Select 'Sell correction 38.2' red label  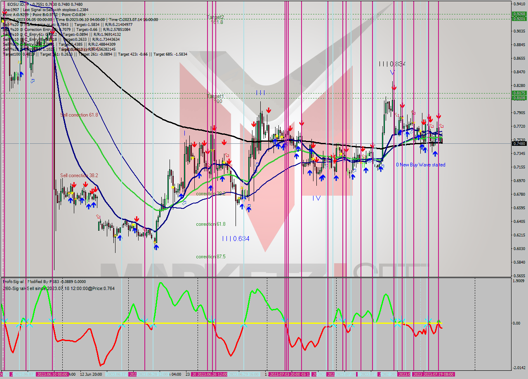(79, 175)
